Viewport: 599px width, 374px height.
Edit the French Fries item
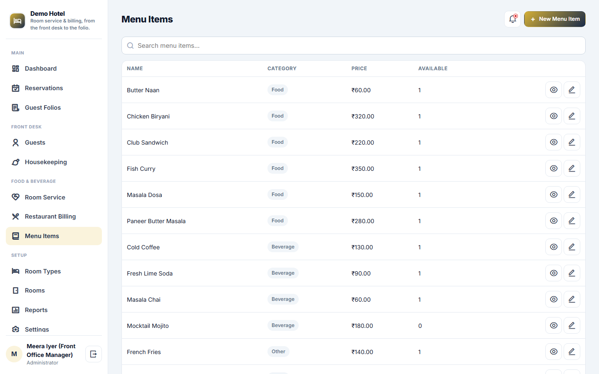(x=572, y=352)
